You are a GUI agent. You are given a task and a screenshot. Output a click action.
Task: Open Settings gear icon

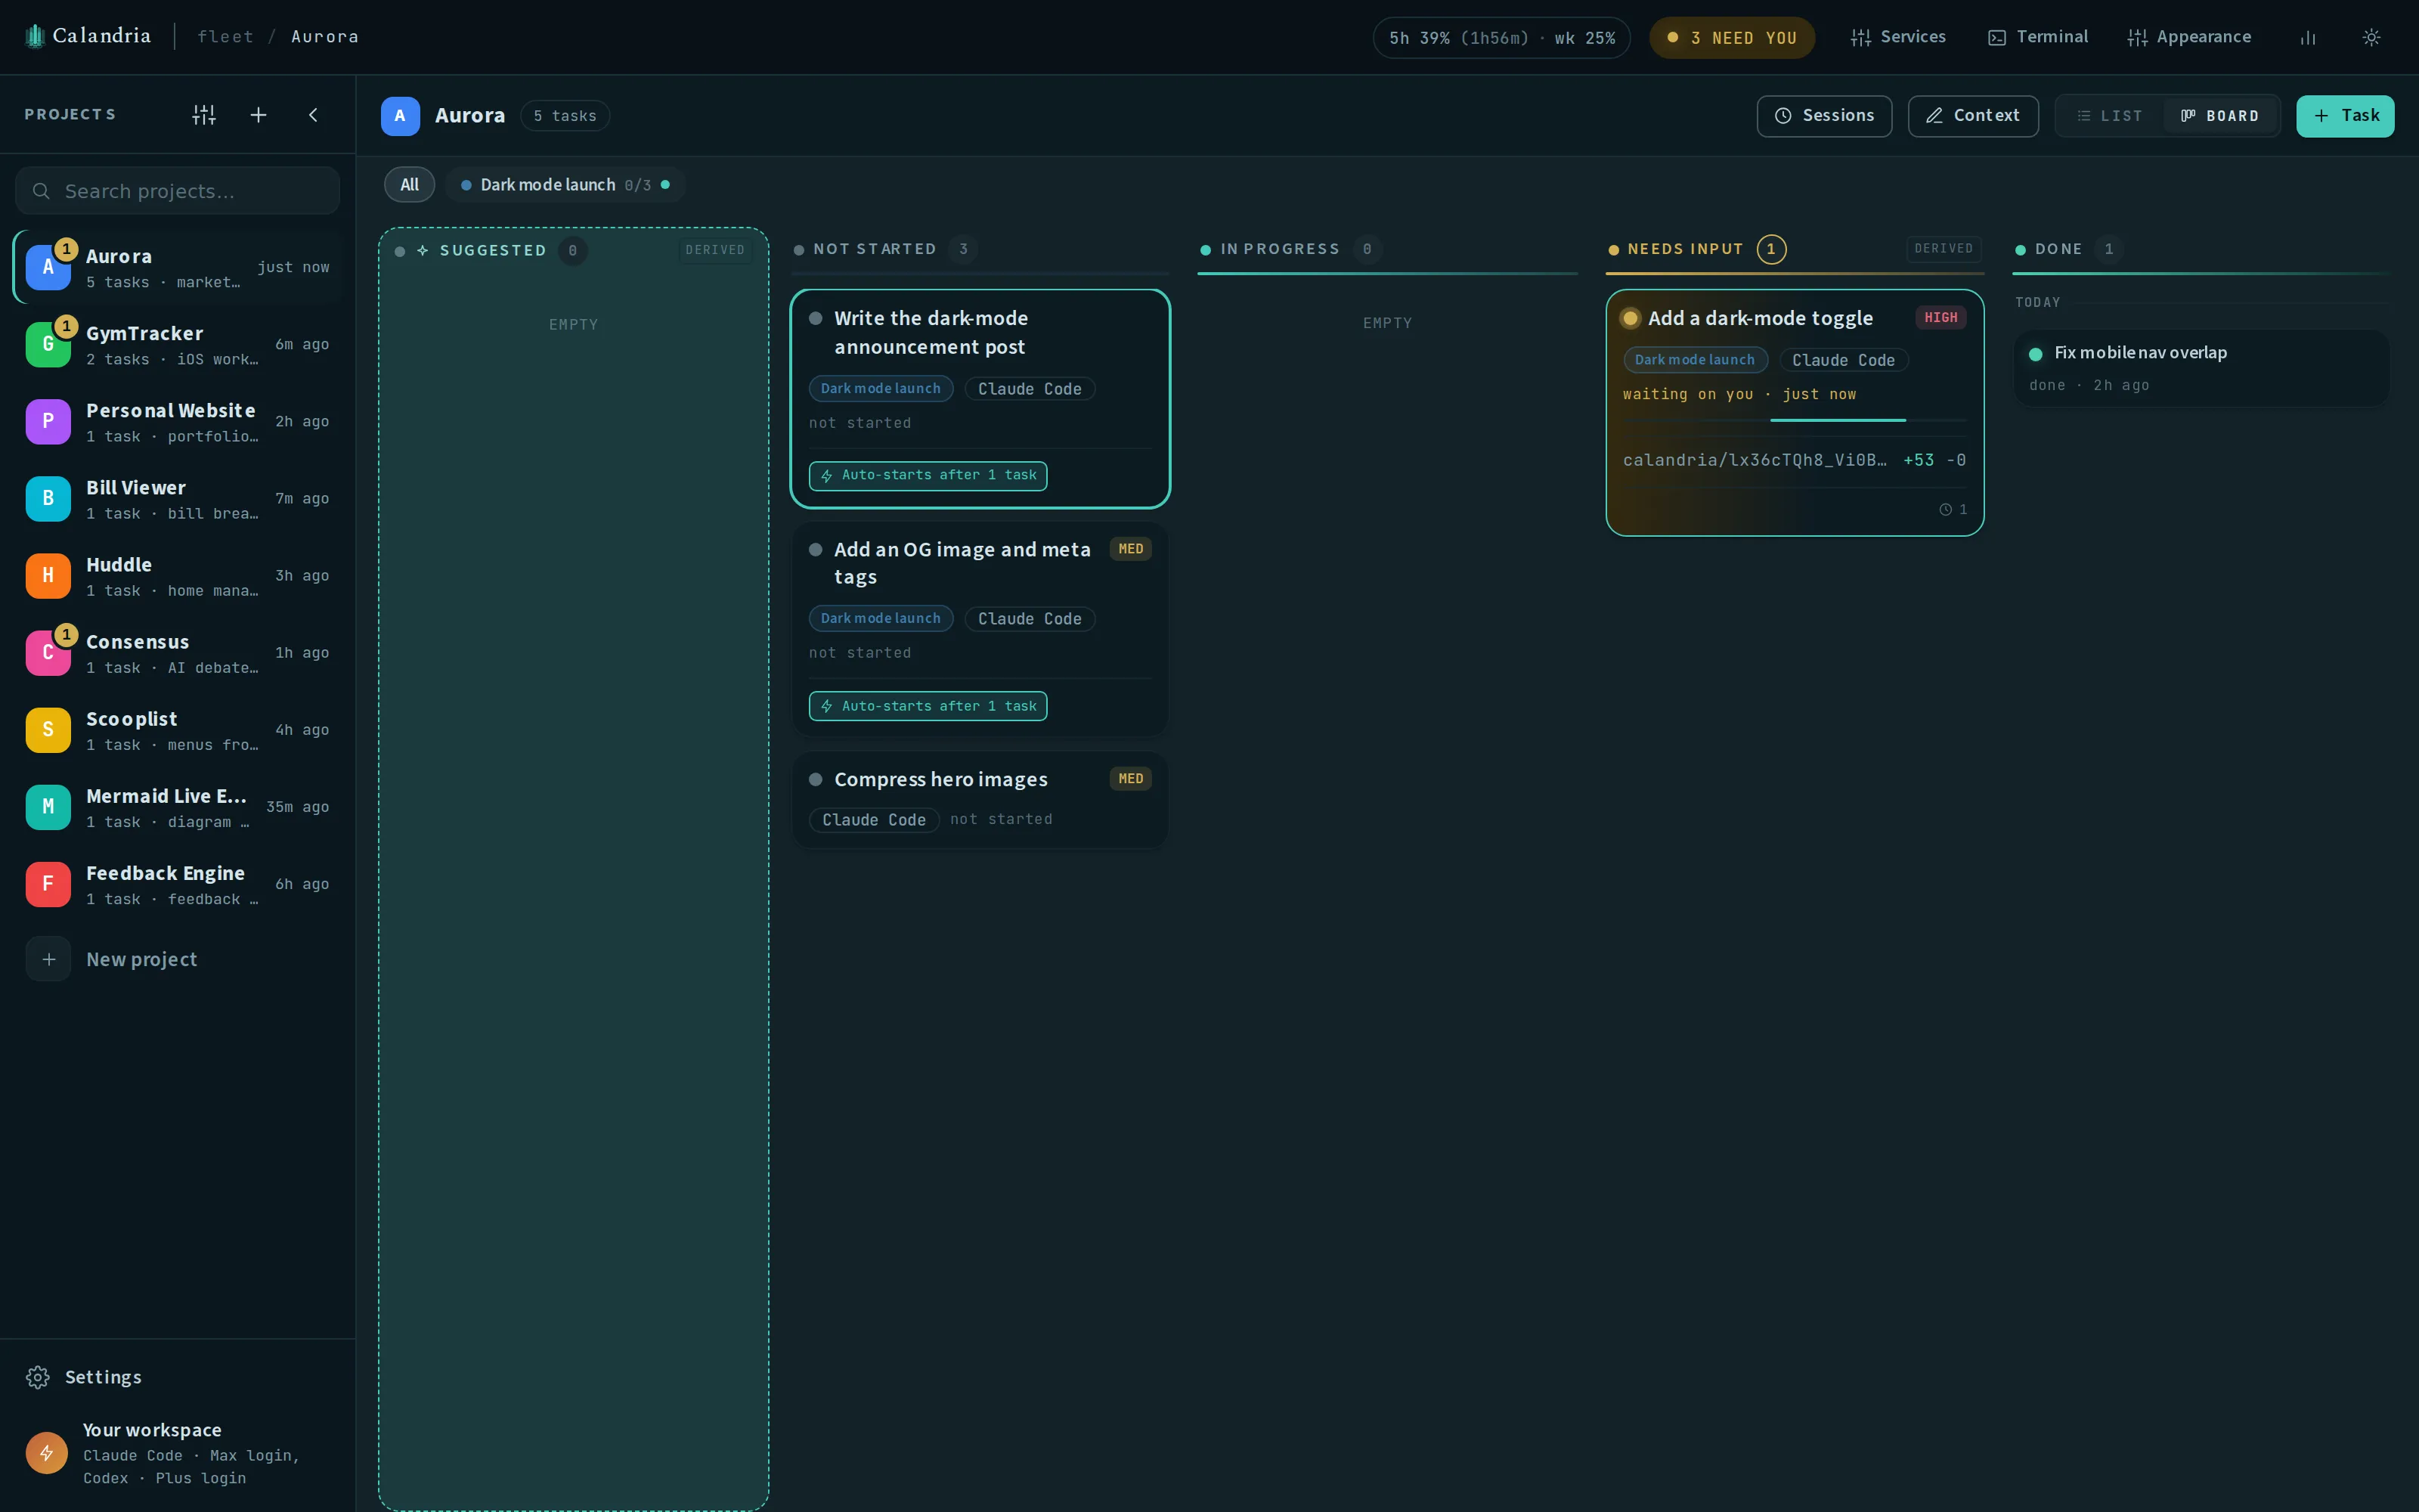38,1377
